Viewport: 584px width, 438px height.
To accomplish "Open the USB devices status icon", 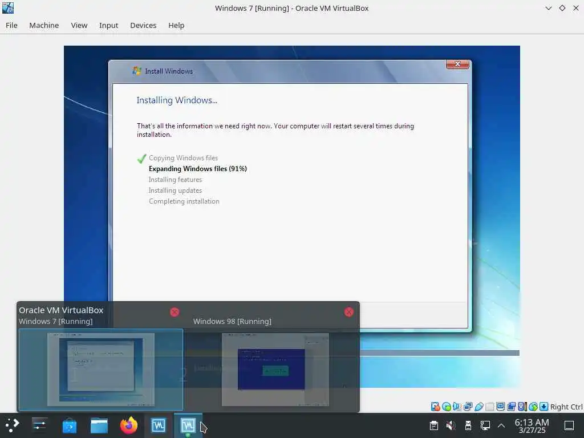I will [x=478, y=407].
